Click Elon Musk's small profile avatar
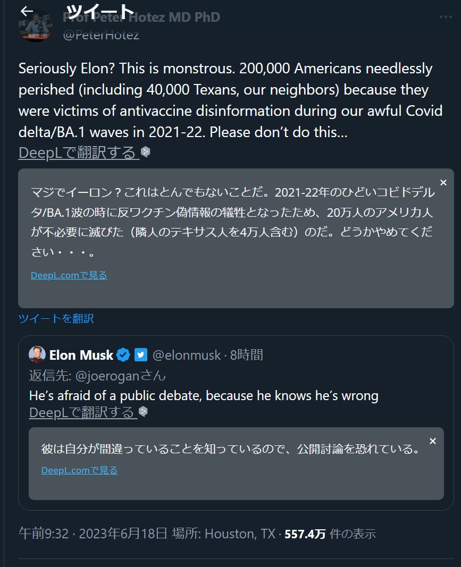Image resolution: width=461 pixels, height=567 pixels. point(37,354)
